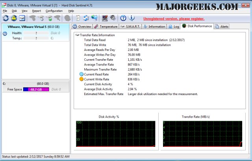Click the 1,101 KB/s value

coord(135,60)
